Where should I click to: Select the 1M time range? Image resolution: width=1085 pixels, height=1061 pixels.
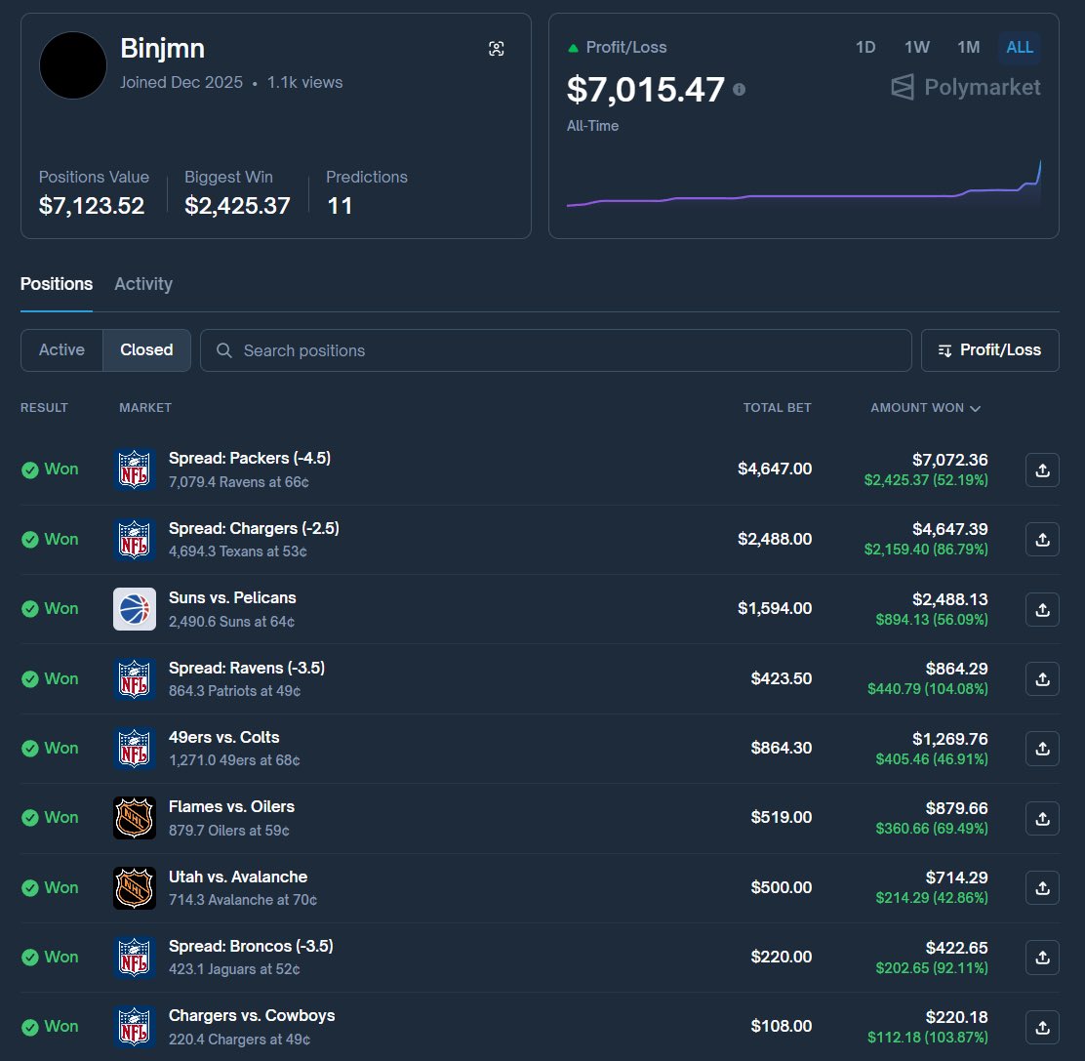coord(968,47)
